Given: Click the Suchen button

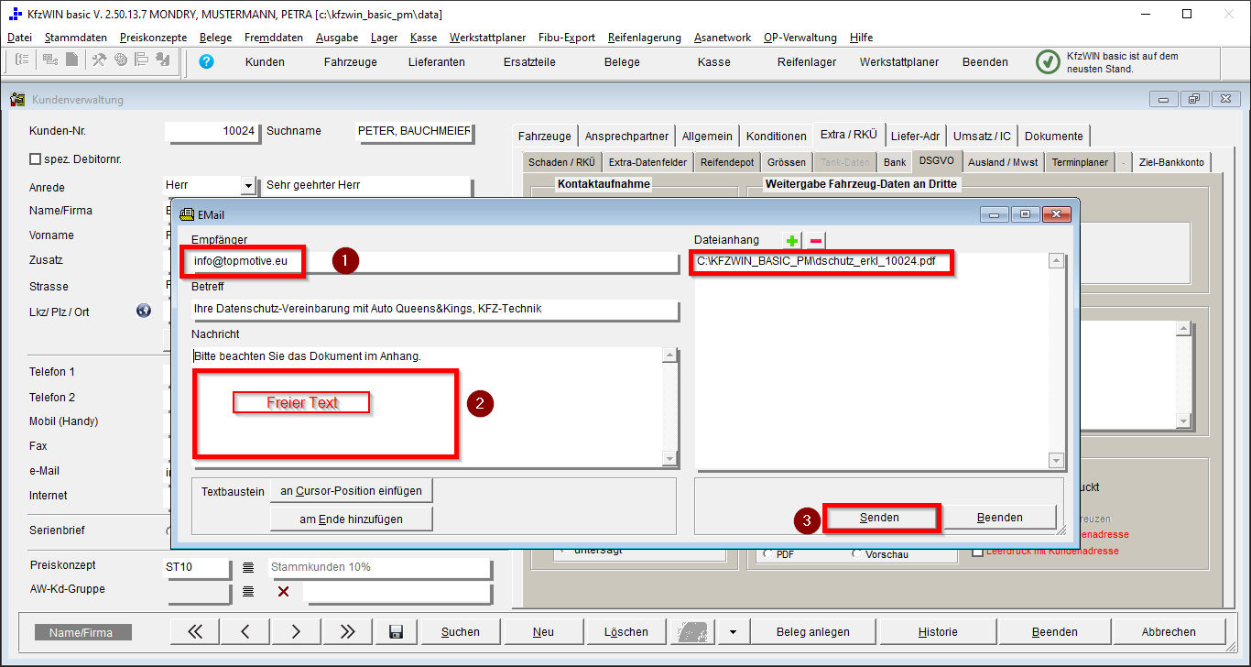Looking at the screenshot, I should pyautogui.click(x=461, y=631).
